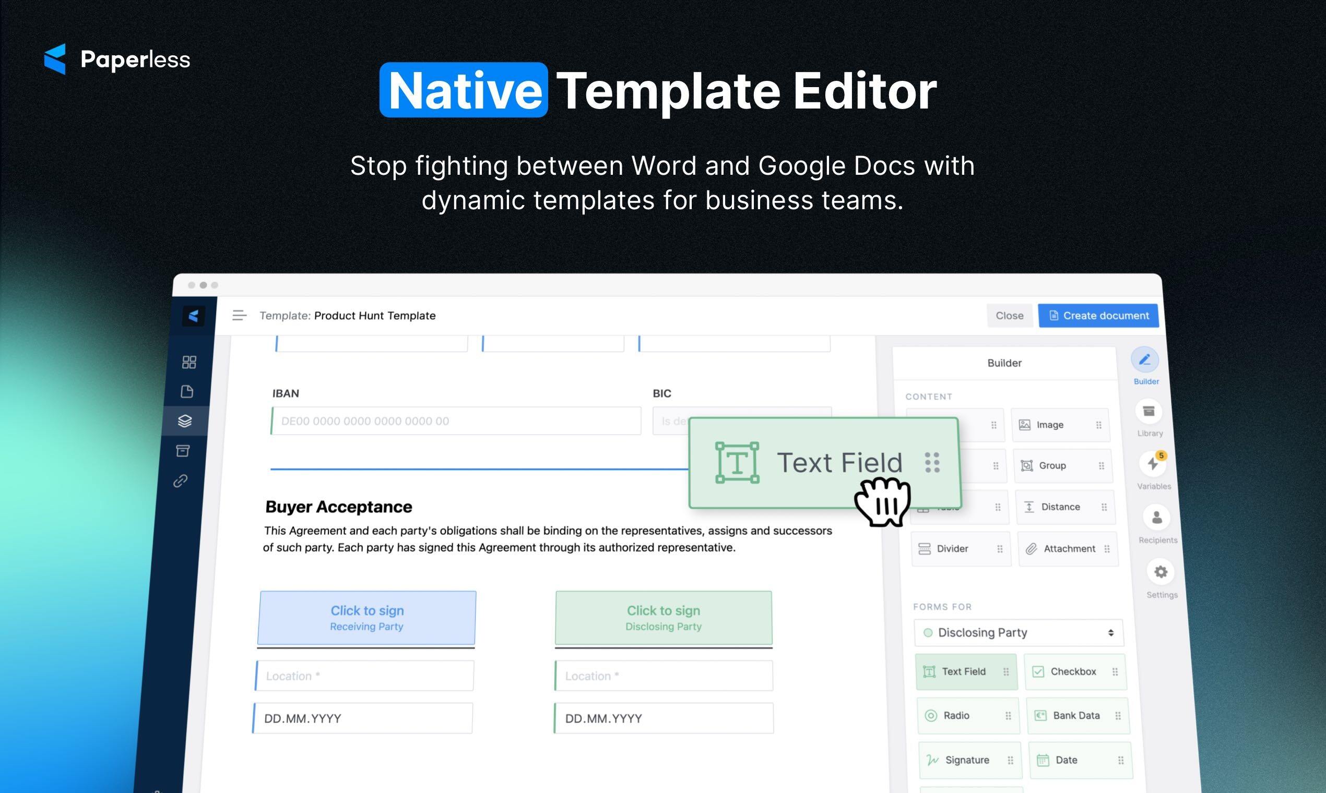Select the Text Field form element
Screen dimensions: 1326x793
[967, 671]
